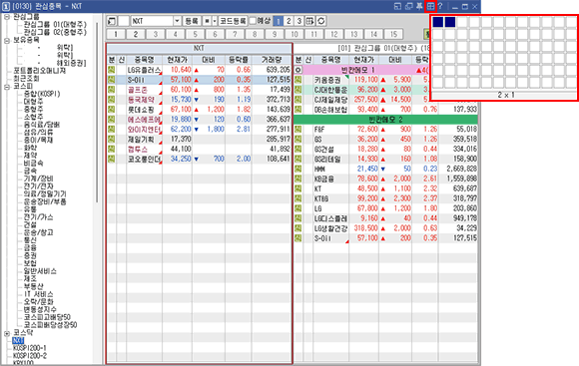The width and height of the screenshot is (579, 366).
Task: Click the chart icon in 코오롱인더 row
Action: (x=112, y=159)
